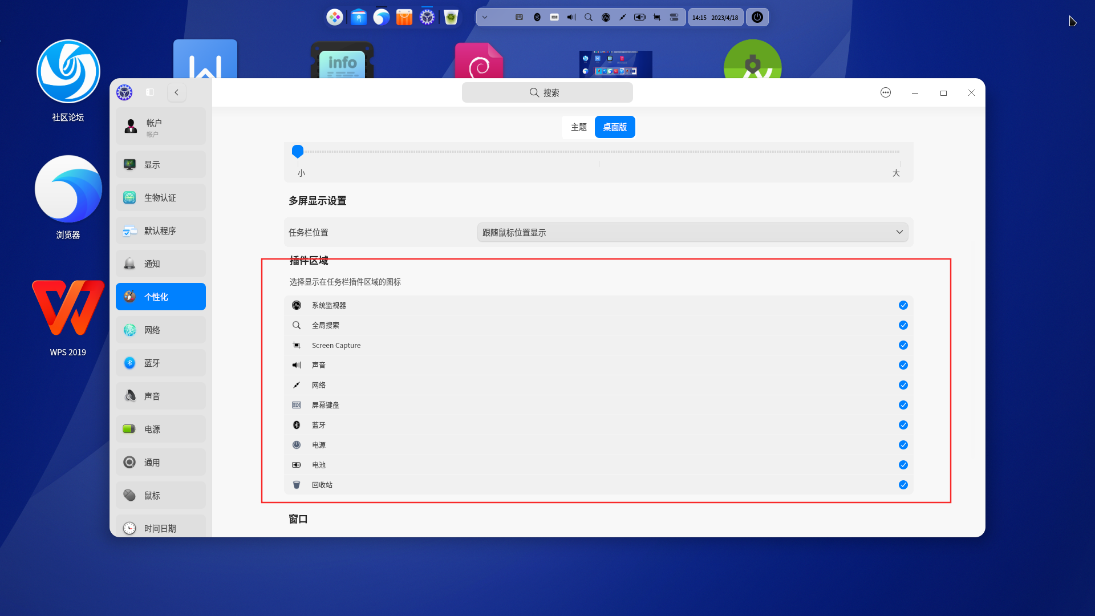Viewport: 1095px width, 616px height.
Task: Open 蓝牙 settings from the sidebar
Action: 160,363
